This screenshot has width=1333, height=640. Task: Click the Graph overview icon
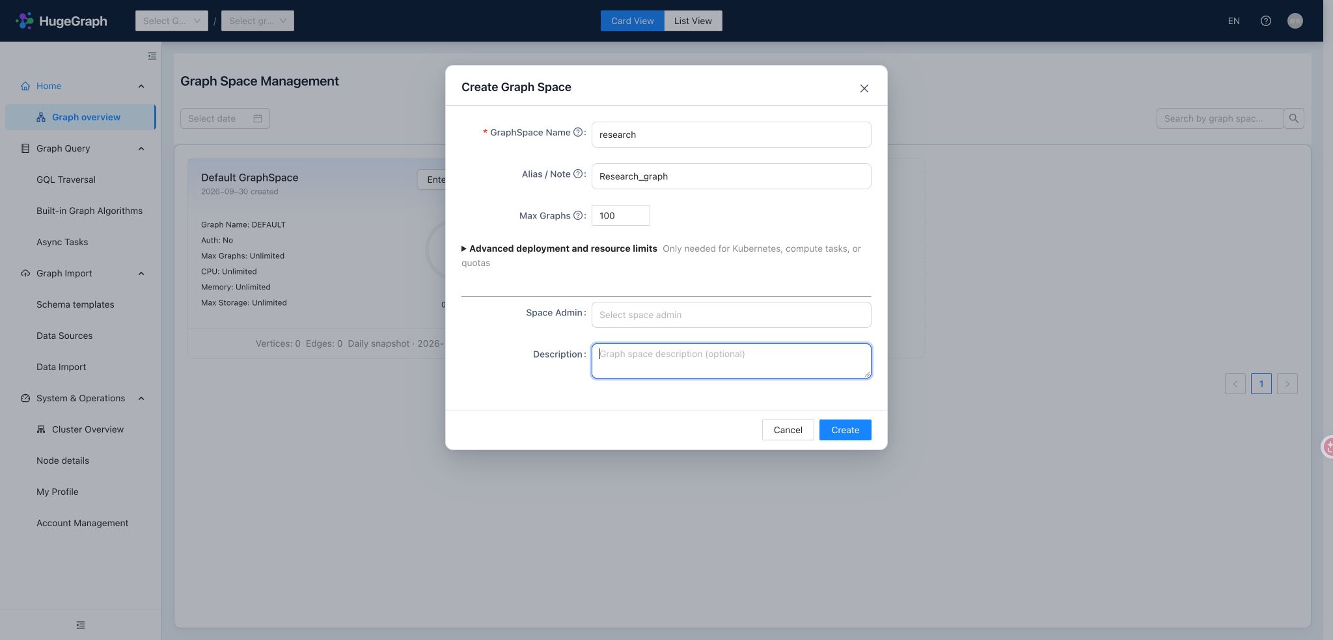click(41, 117)
